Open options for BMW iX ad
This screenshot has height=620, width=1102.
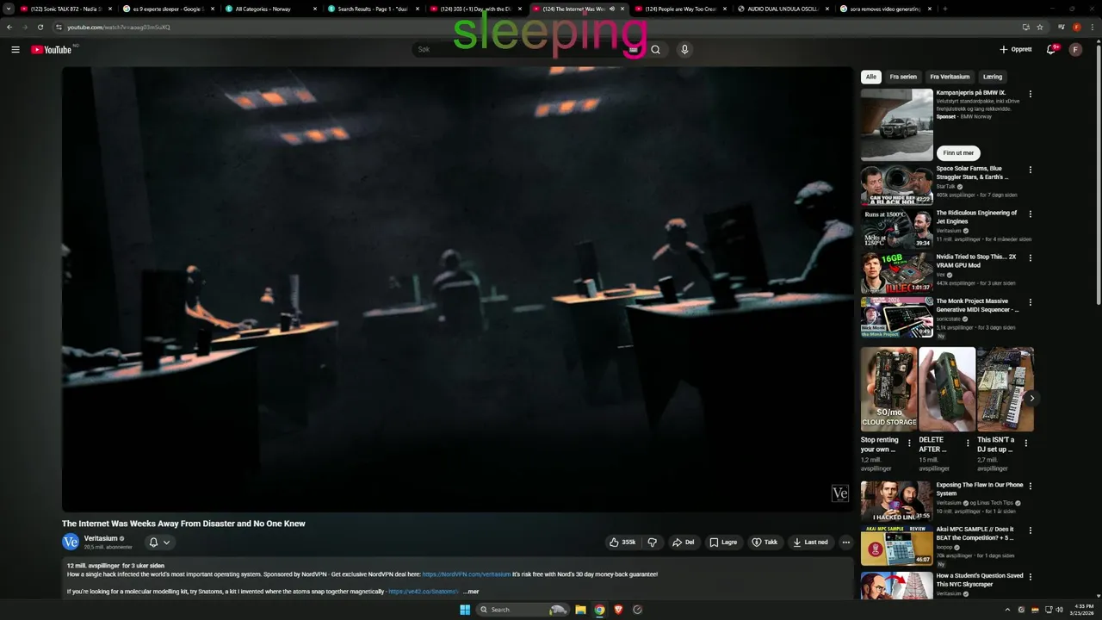1031,94
